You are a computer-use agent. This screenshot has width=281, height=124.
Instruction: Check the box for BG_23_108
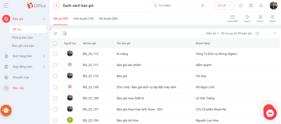pyautogui.click(x=55, y=98)
